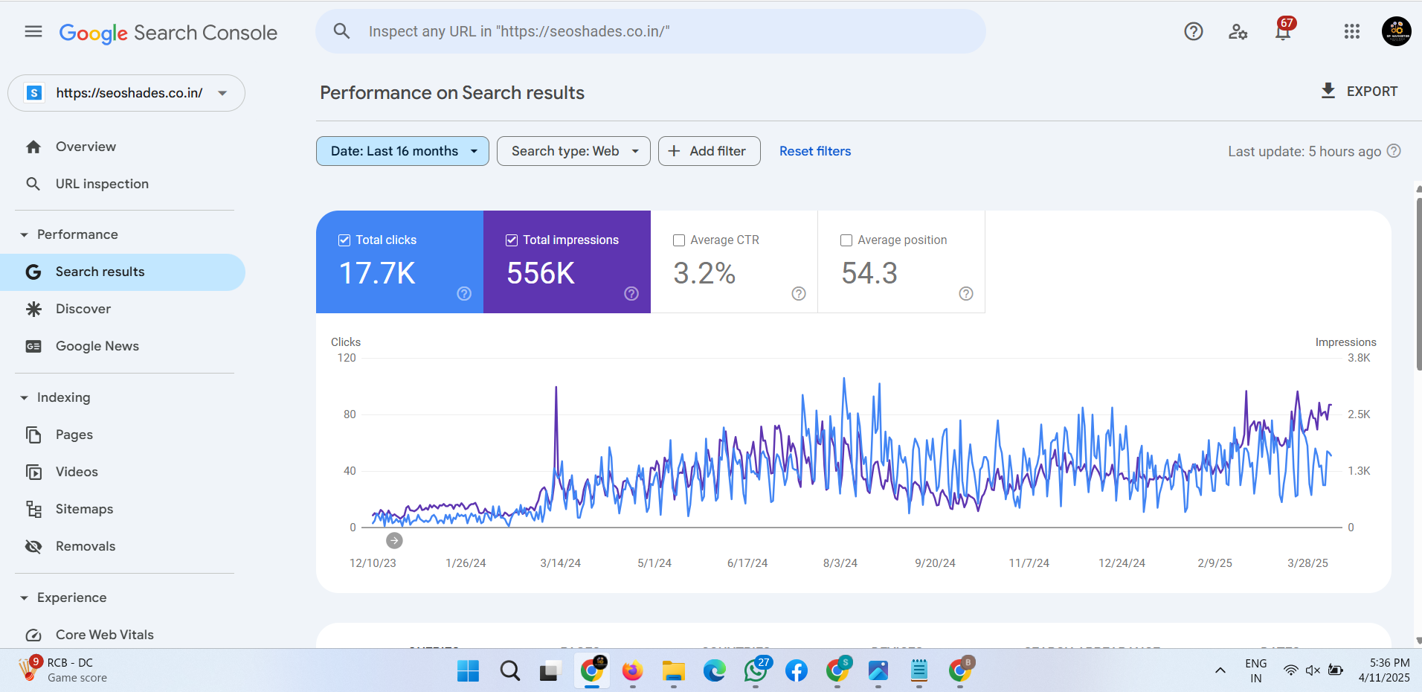Click the Google Search Console logo
Viewport: 1422px width, 692px height.
[168, 33]
